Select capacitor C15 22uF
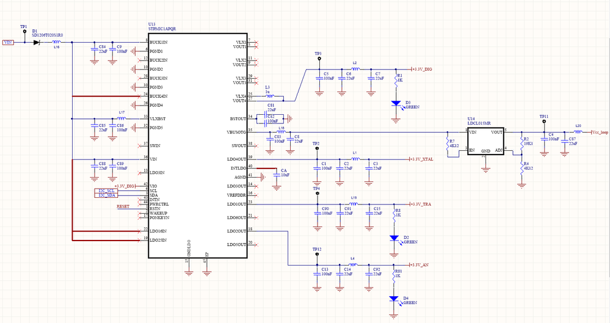The image size is (610, 323). pos(368,213)
